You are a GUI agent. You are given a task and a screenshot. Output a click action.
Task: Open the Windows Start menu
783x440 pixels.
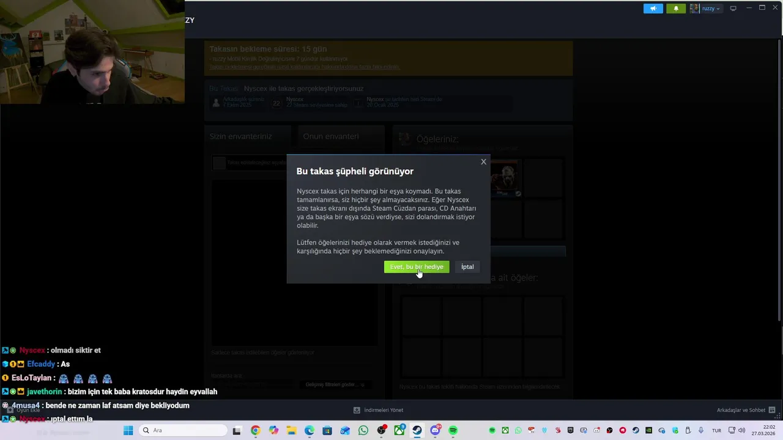point(128,430)
